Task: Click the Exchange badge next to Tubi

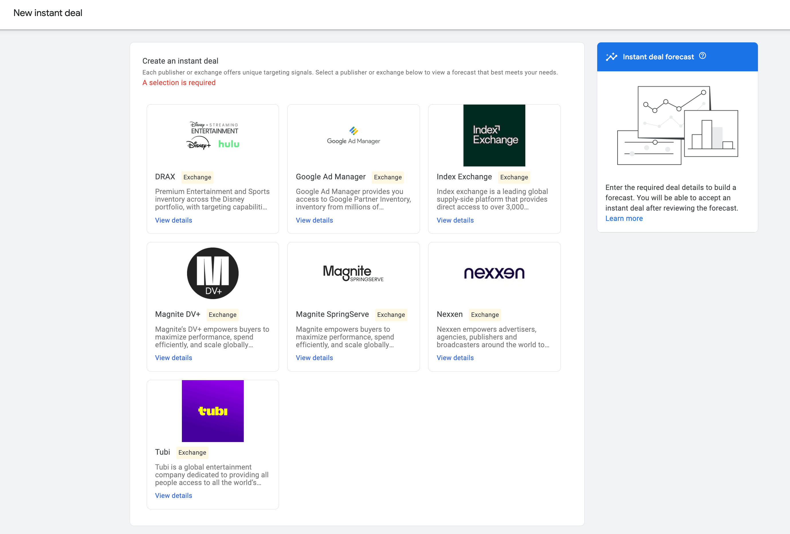Action: [x=192, y=452]
